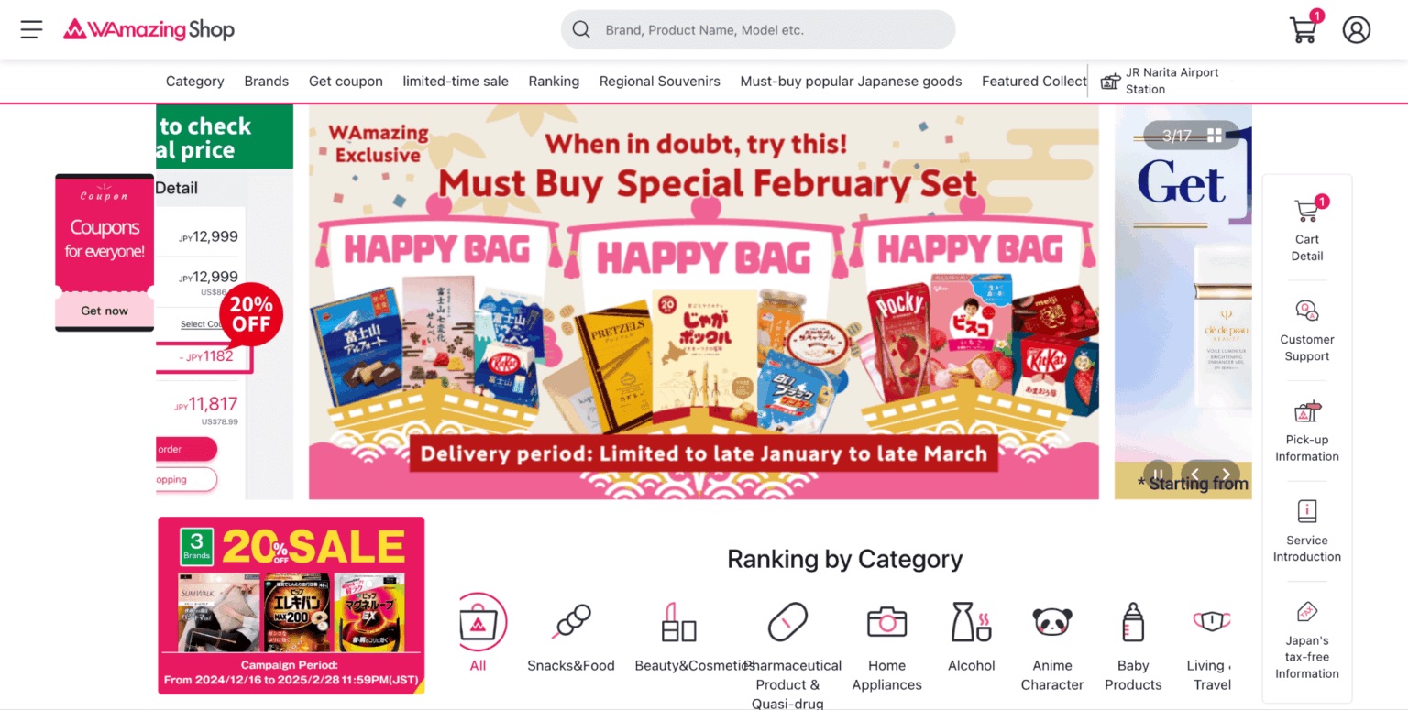Screen dimensions: 1408x710
Task: Select the Beauty&Cosmetics category icon
Action: (678, 623)
